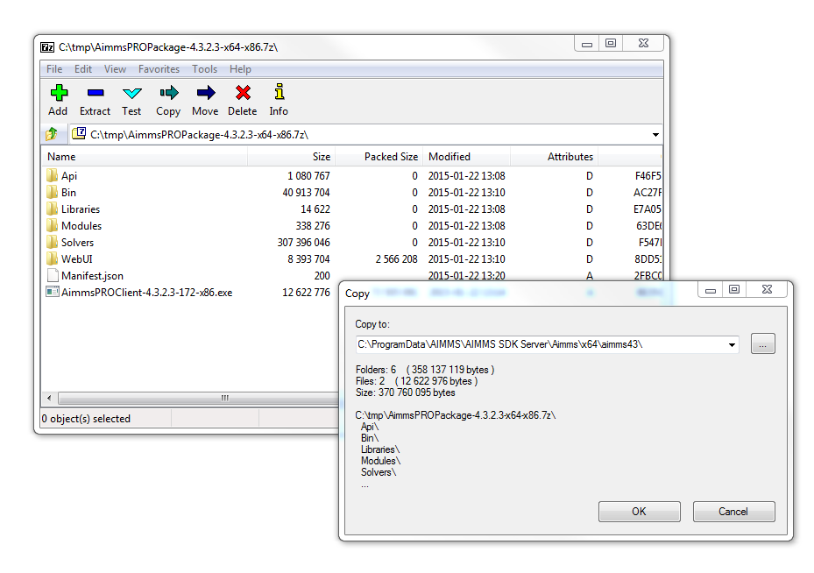Select AimmsPROClient-4.3.2.3-172-x86.exe file name

[147, 293]
